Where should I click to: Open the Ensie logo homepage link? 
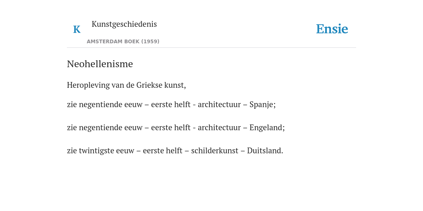332,29
